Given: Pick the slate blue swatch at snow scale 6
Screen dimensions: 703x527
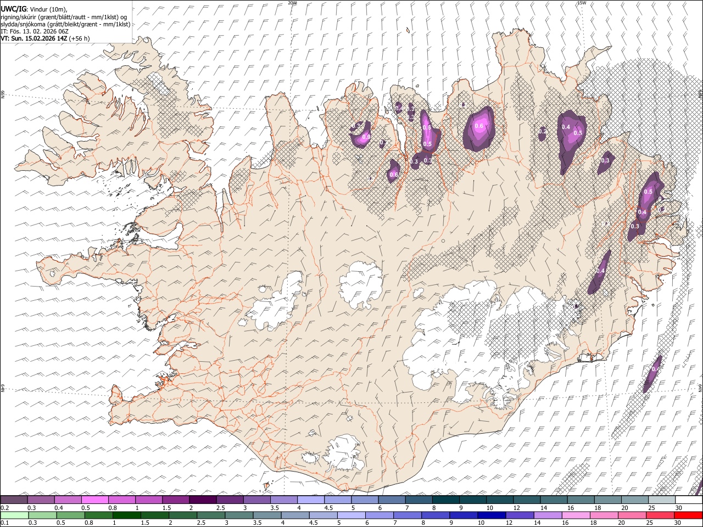Looking at the screenshot, I should pos(392,500).
